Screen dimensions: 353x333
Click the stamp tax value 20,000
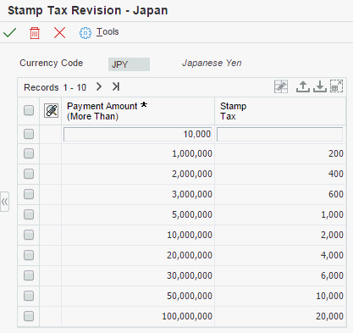[329, 316]
